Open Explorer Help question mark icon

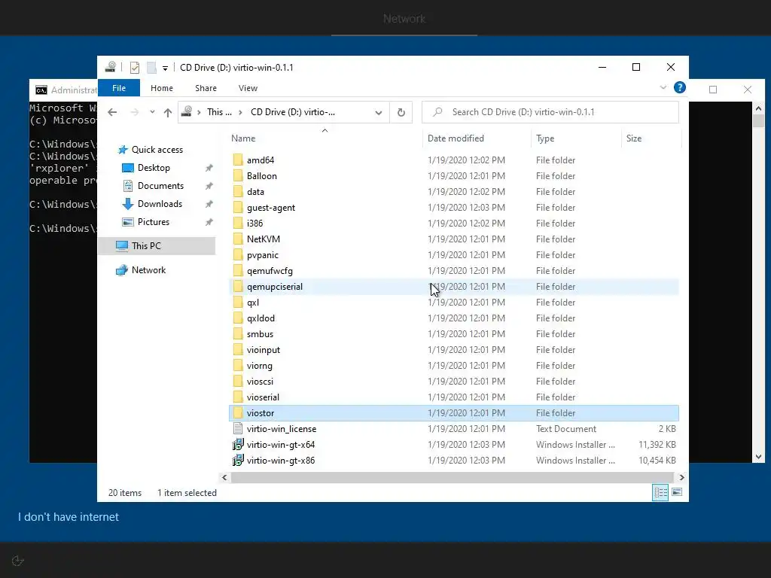pyautogui.click(x=680, y=87)
